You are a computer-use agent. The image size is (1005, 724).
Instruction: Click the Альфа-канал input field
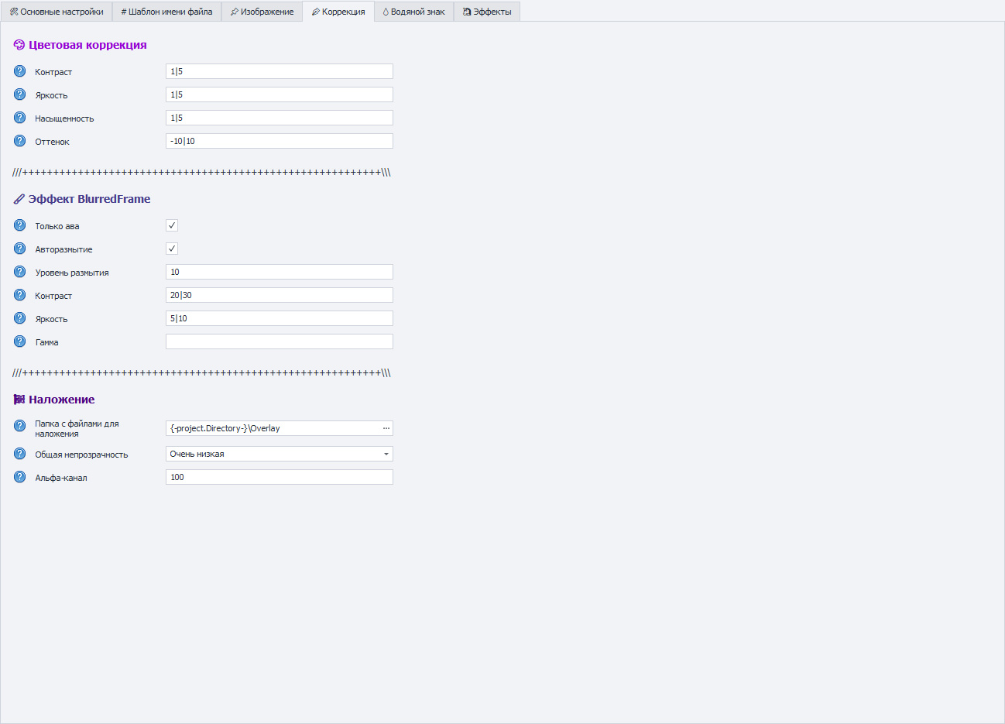point(280,477)
